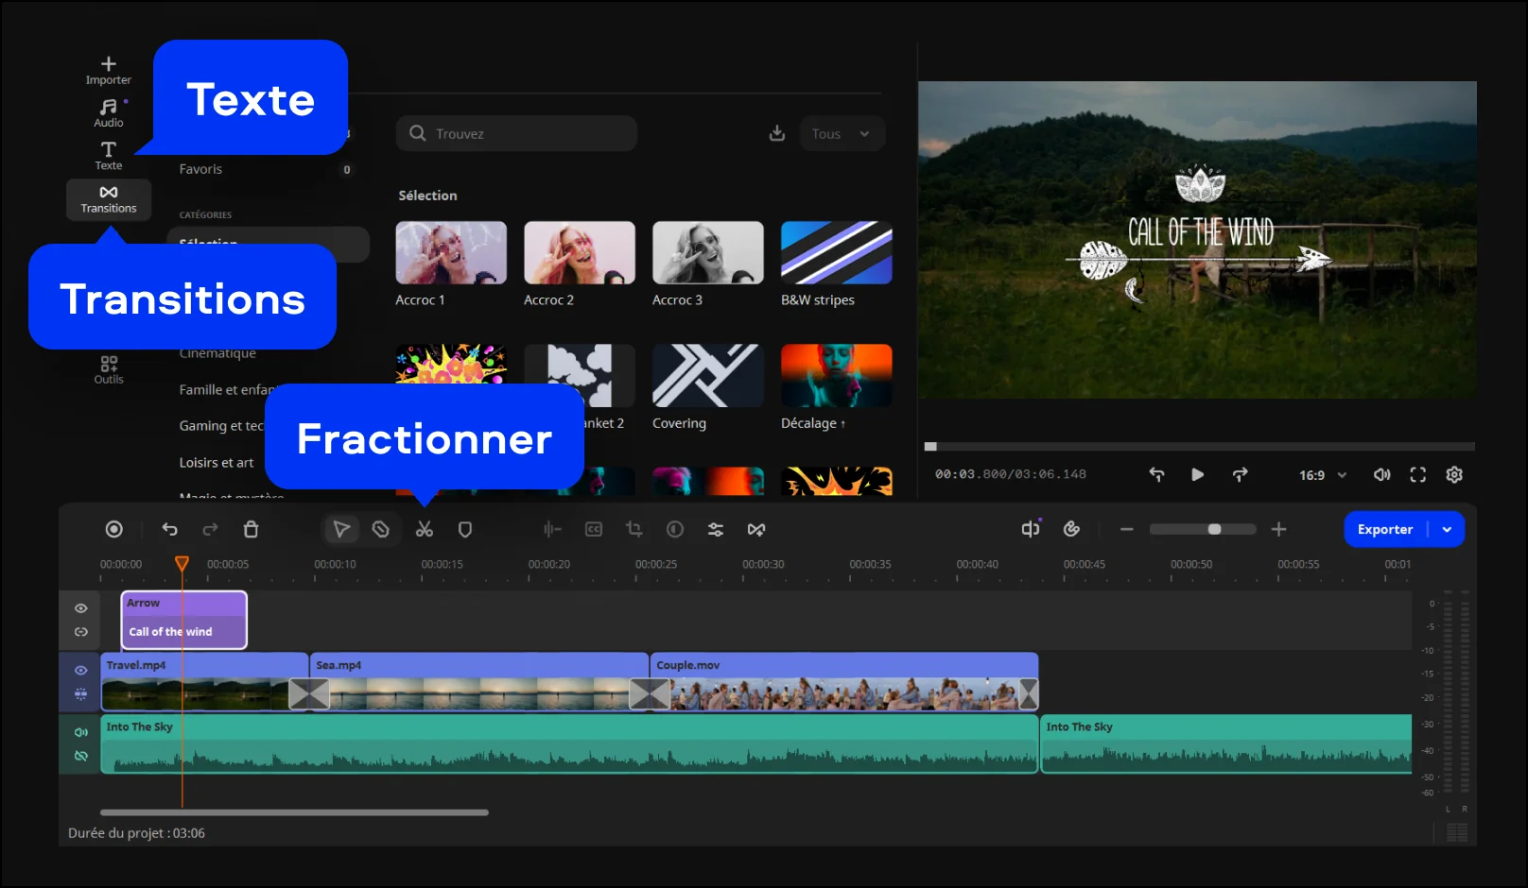Enter fullscreen preview mode
Viewport: 1528px width, 888px height.
1417,475
